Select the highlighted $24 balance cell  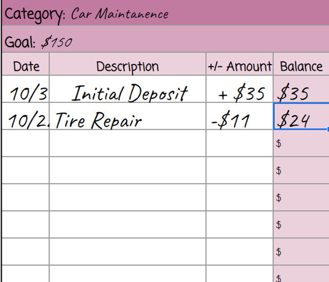click(301, 116)
